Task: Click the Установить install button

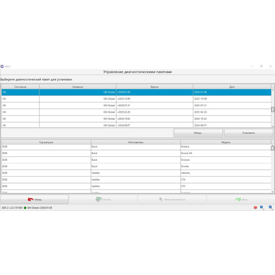Action: point(248,132)
